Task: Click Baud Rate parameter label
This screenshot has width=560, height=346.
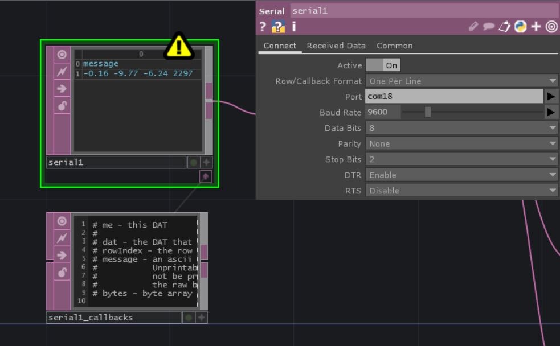Action: coord(340,112)
